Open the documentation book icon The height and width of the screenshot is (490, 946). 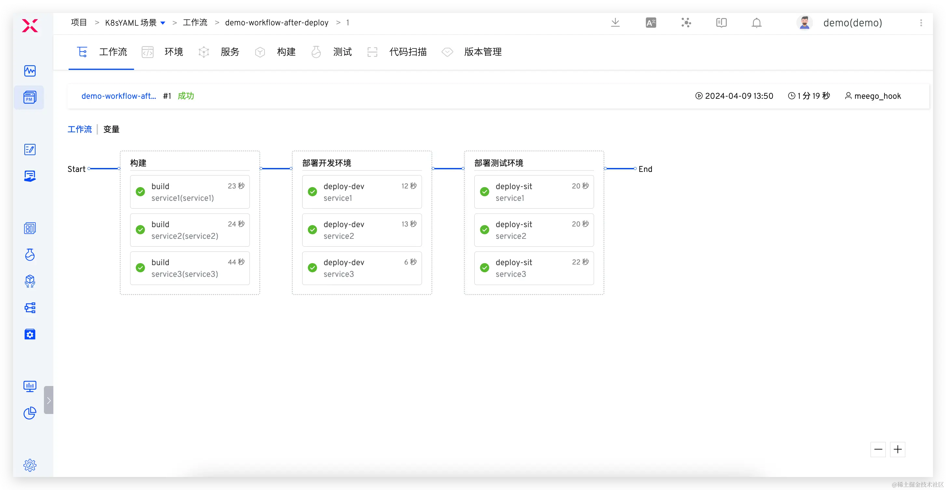pos(721,23)
